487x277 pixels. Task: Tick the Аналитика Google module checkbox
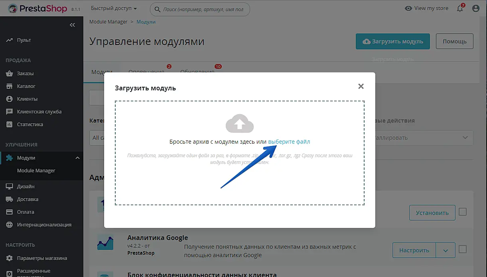click(463, 250)
